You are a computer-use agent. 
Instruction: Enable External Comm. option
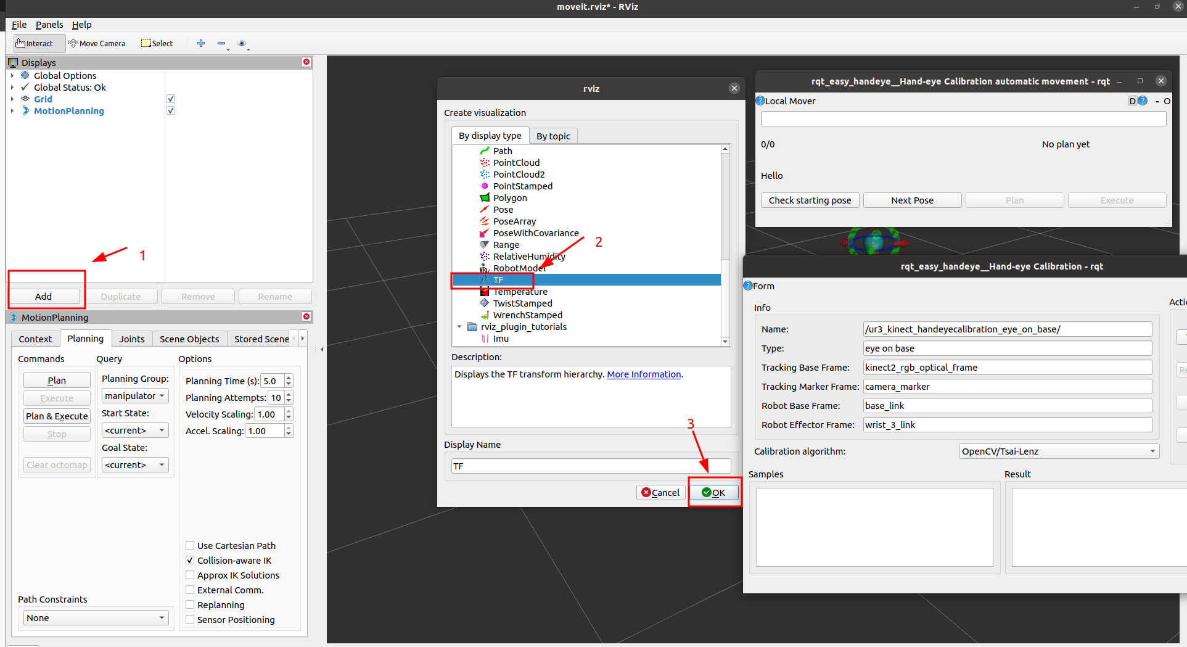tap(190, 590)
